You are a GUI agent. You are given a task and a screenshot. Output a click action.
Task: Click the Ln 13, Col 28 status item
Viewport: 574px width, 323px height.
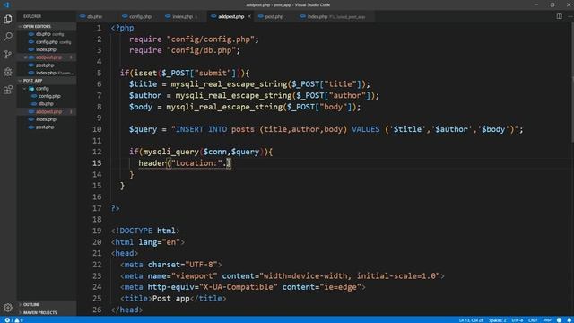tap(471, 320)
